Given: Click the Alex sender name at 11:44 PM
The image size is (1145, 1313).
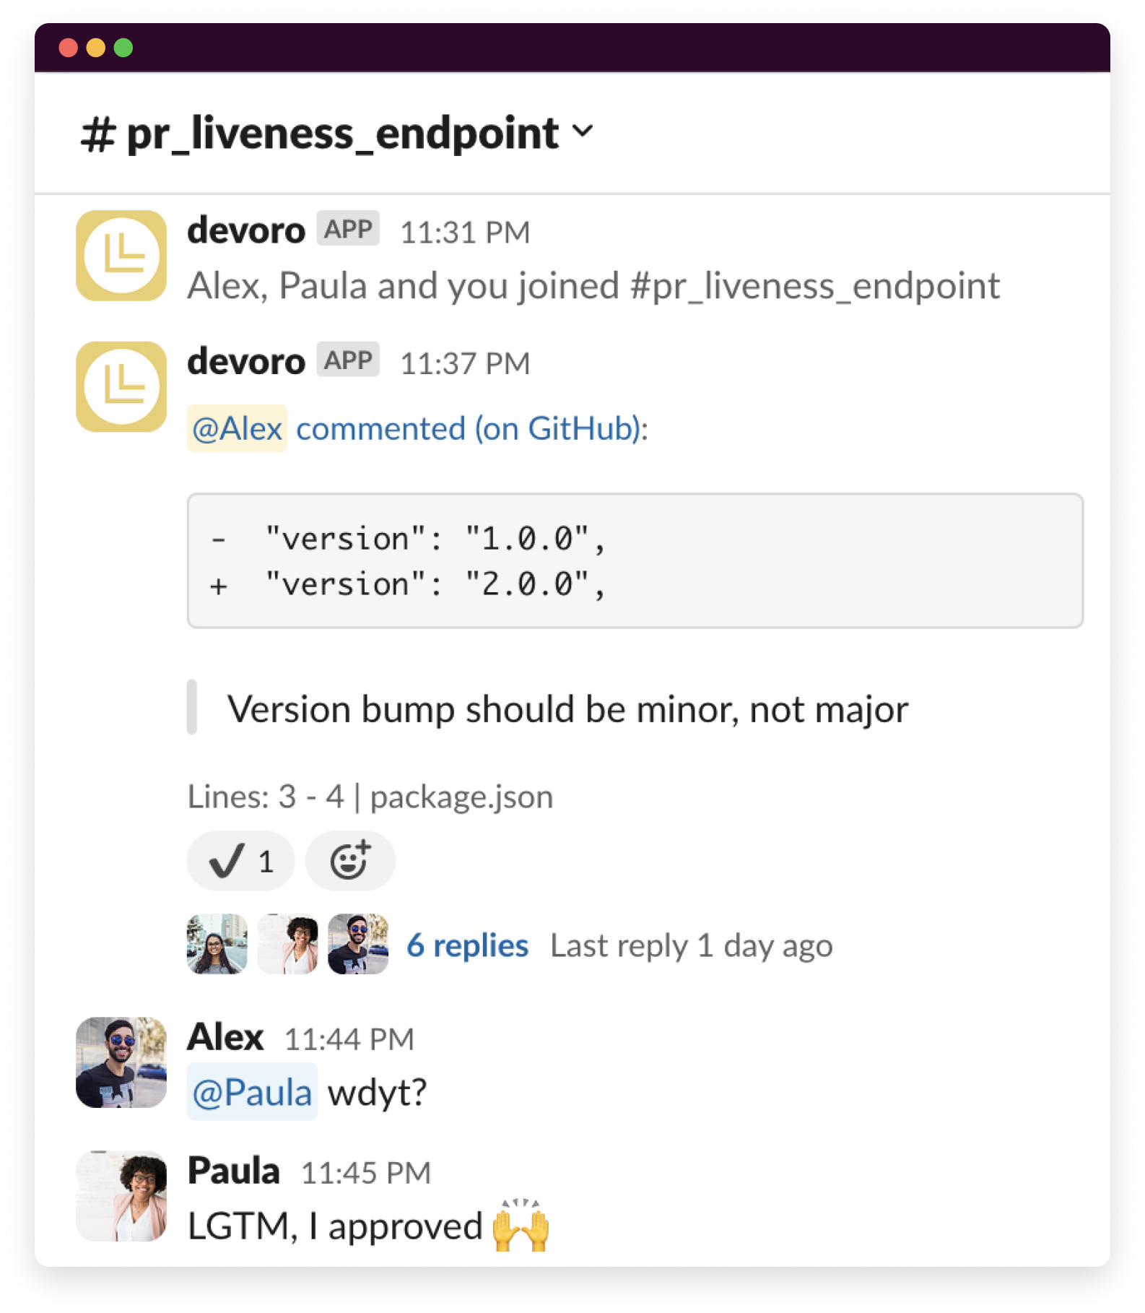Looking at the screenshot, I should [225, 1038].
